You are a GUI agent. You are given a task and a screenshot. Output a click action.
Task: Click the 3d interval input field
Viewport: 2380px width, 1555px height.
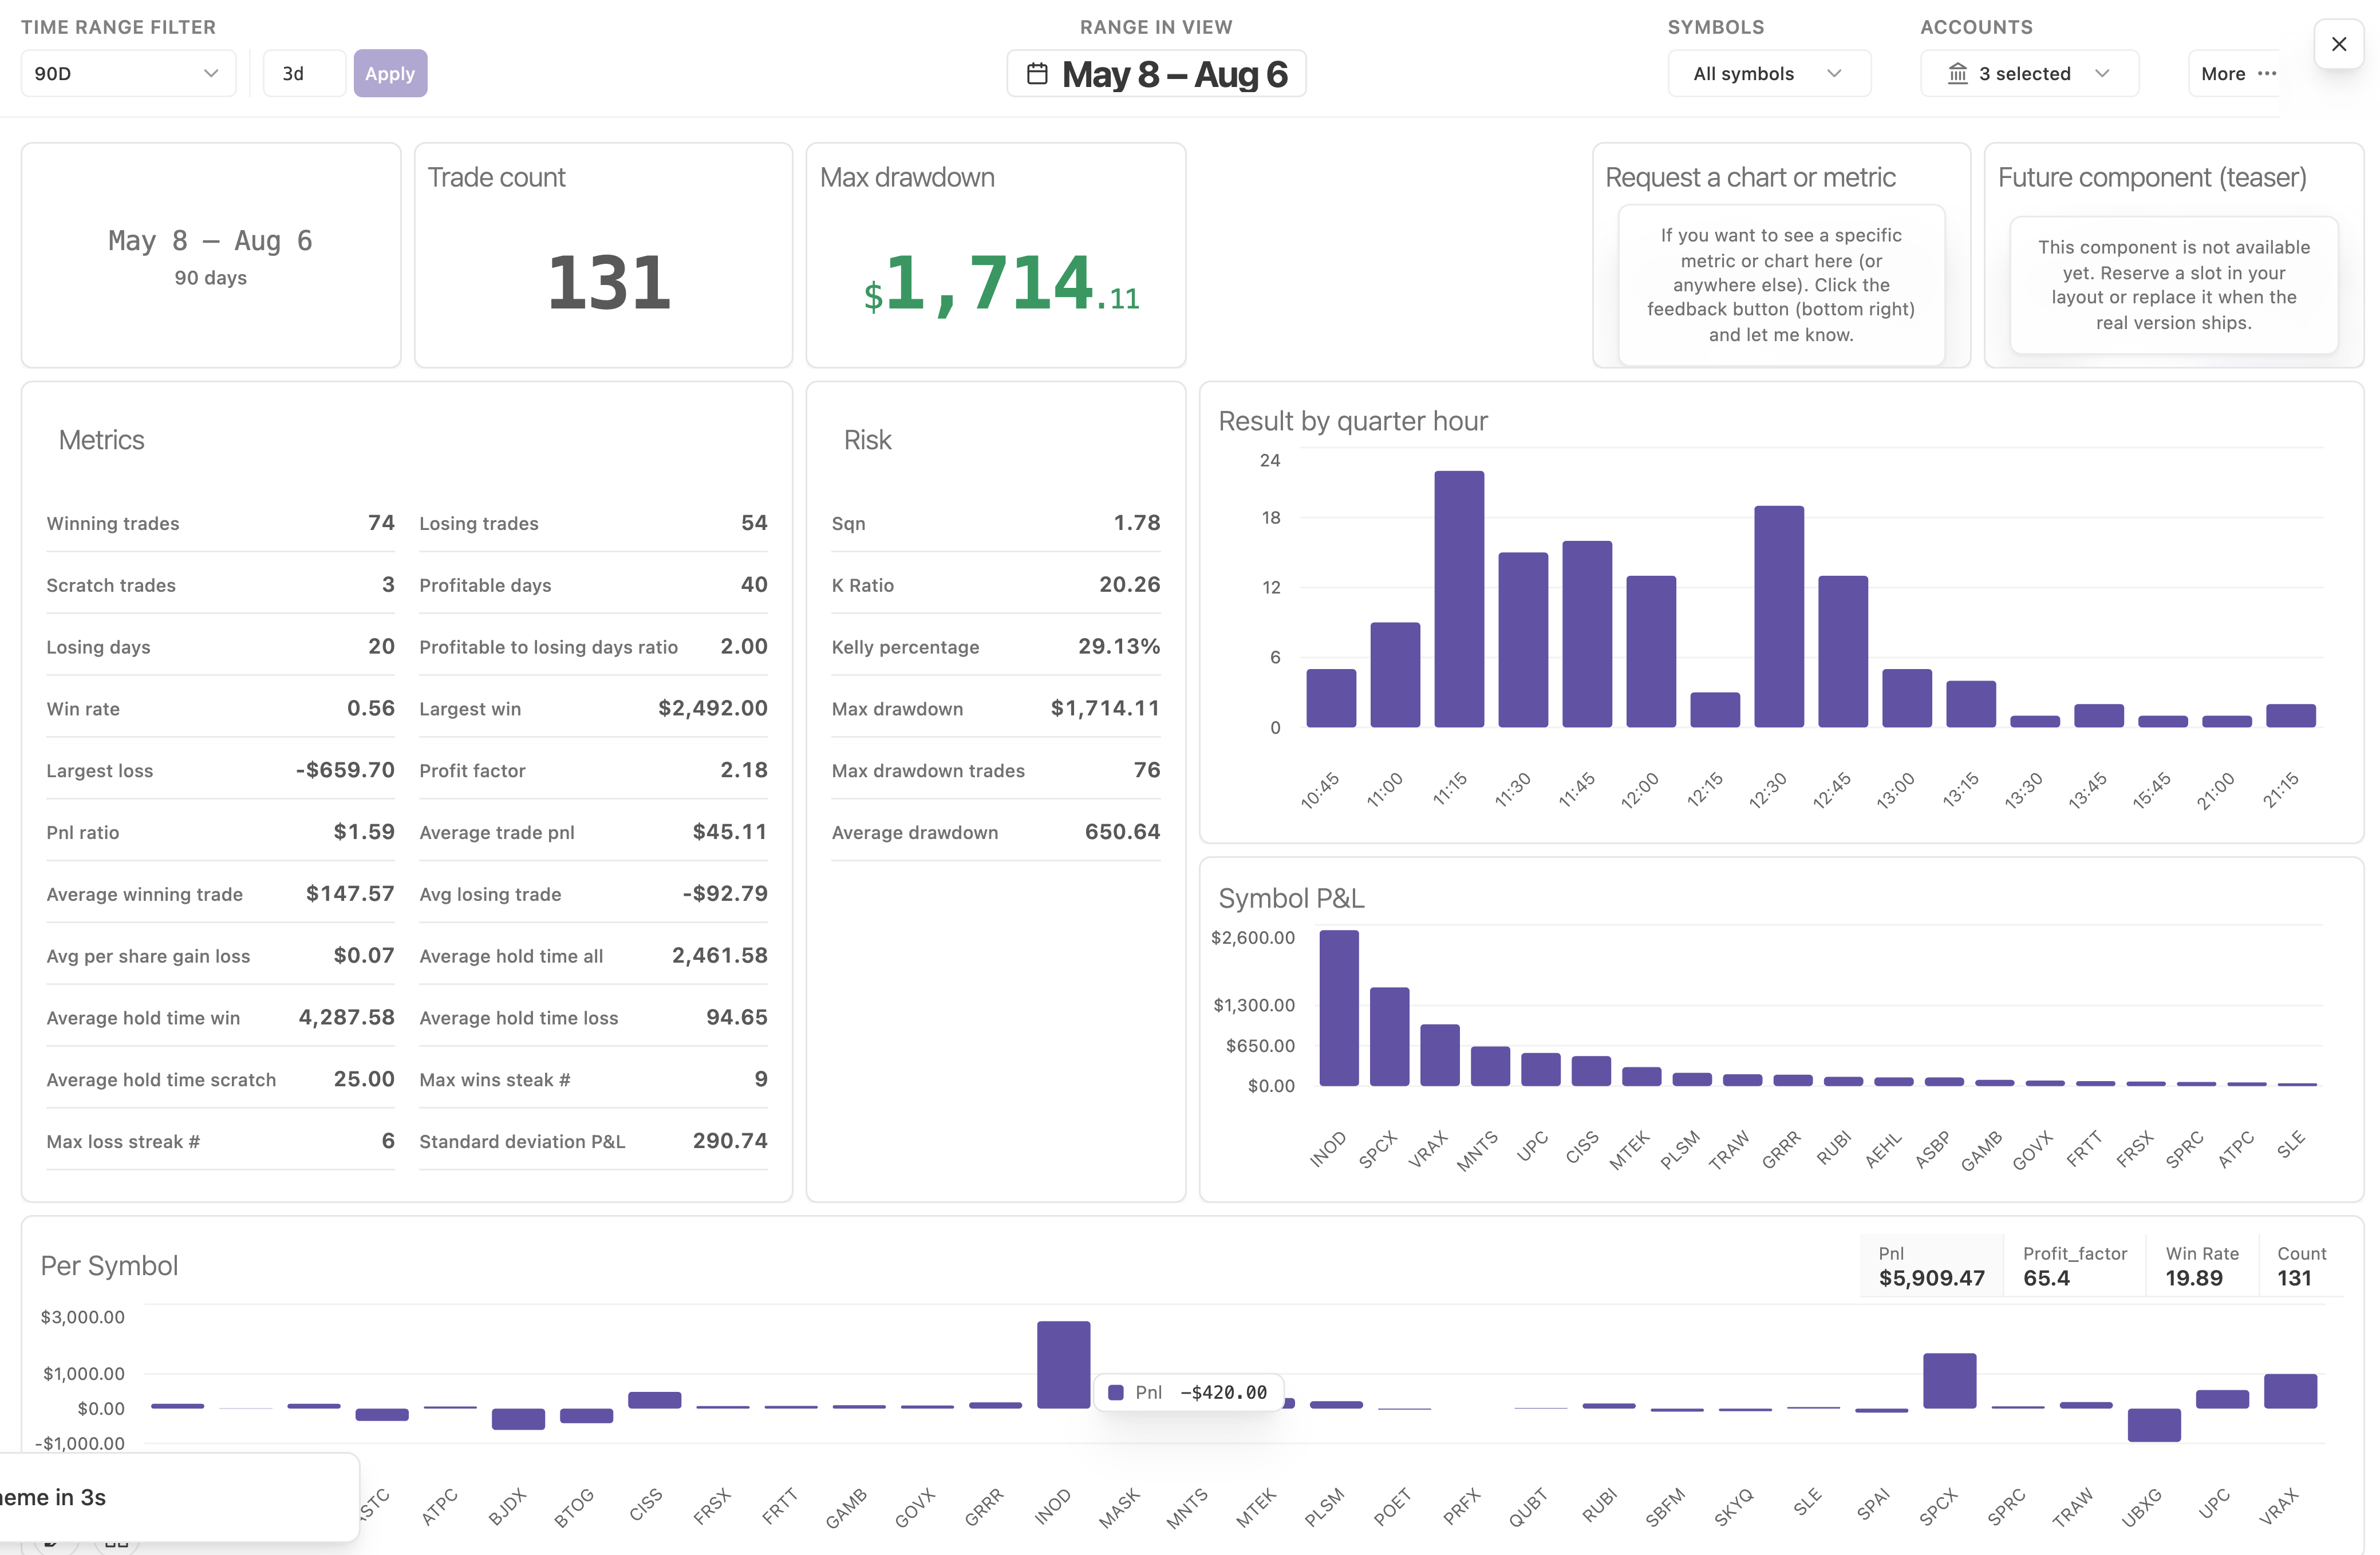304,74
